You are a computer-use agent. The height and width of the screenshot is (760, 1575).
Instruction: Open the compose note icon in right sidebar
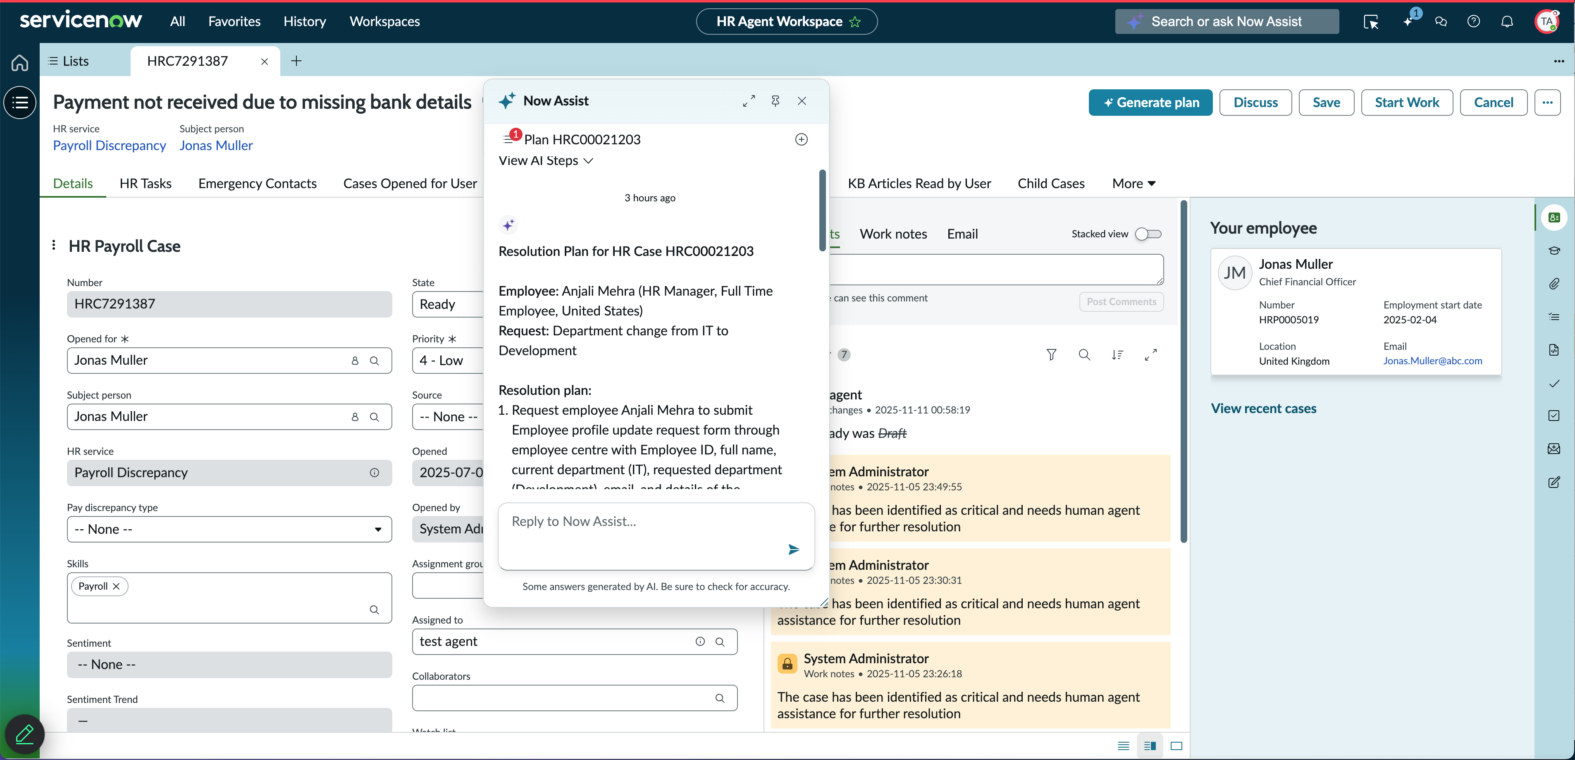(1554, 482)
